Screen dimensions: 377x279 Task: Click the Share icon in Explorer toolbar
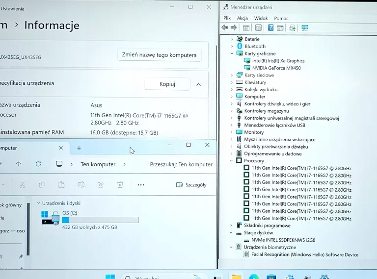(x=101, y=185)
